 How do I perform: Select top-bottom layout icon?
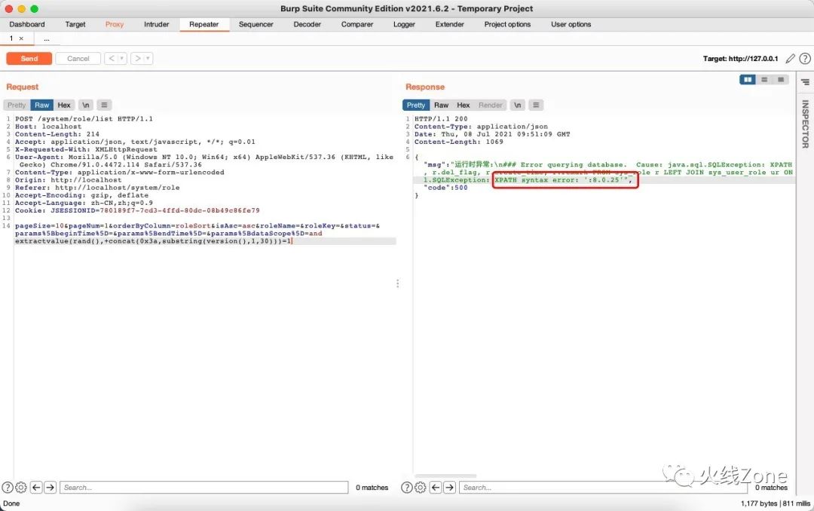[764, 79]
